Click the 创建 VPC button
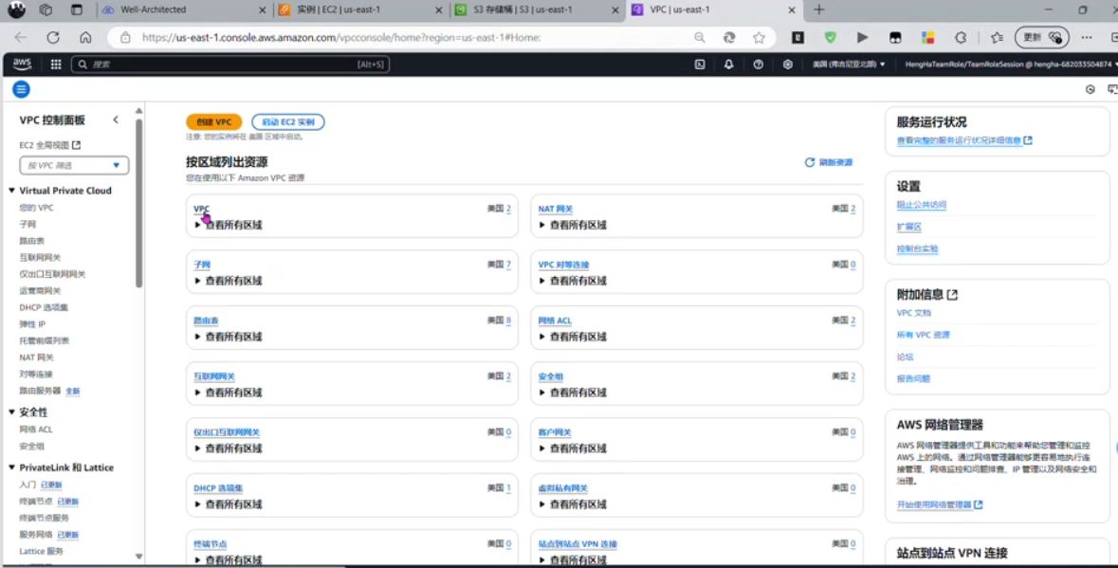This screenshot has height=568, width=1118. 214,122
